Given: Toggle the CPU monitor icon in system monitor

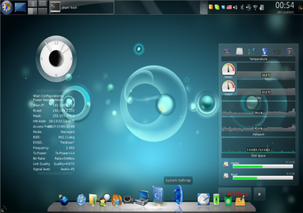Looking at the screenshot, I should coord(227,51).
